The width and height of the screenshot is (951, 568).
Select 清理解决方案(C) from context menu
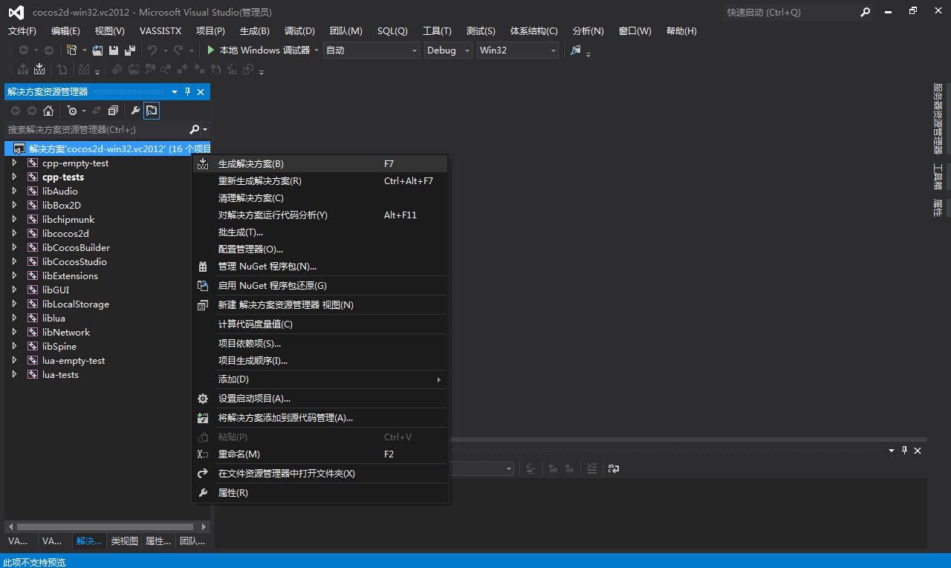(x=320, y=198)
